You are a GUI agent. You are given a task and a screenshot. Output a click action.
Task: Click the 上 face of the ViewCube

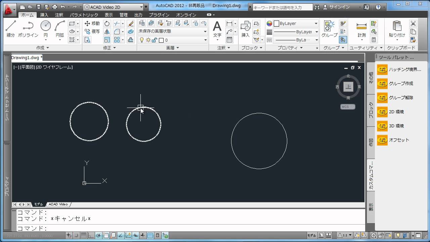[x=348, y=87]
